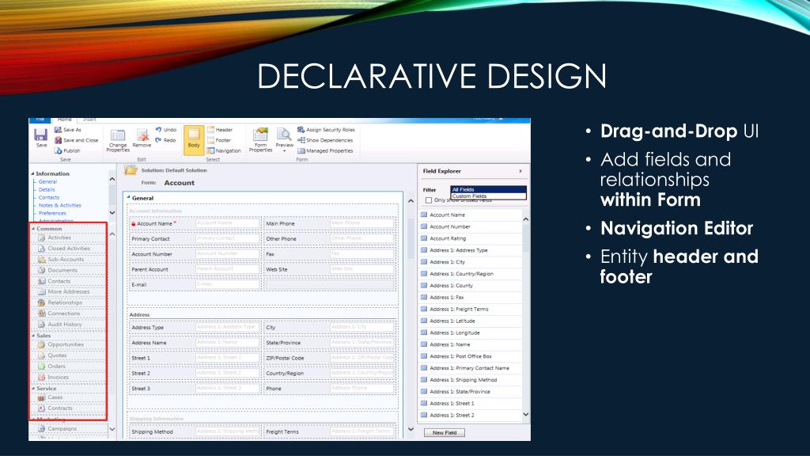Toggle Only show unused fields checkbox

(428, 200)
